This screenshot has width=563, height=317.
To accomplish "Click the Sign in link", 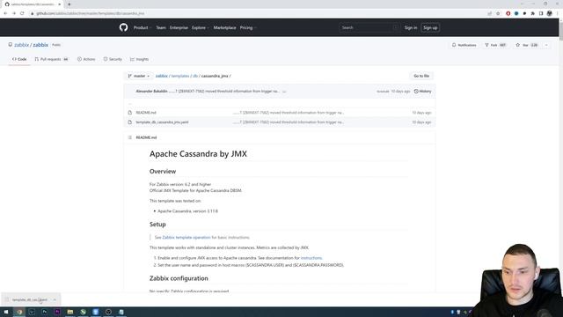I will pyautogui.click(x=411, y=27).
